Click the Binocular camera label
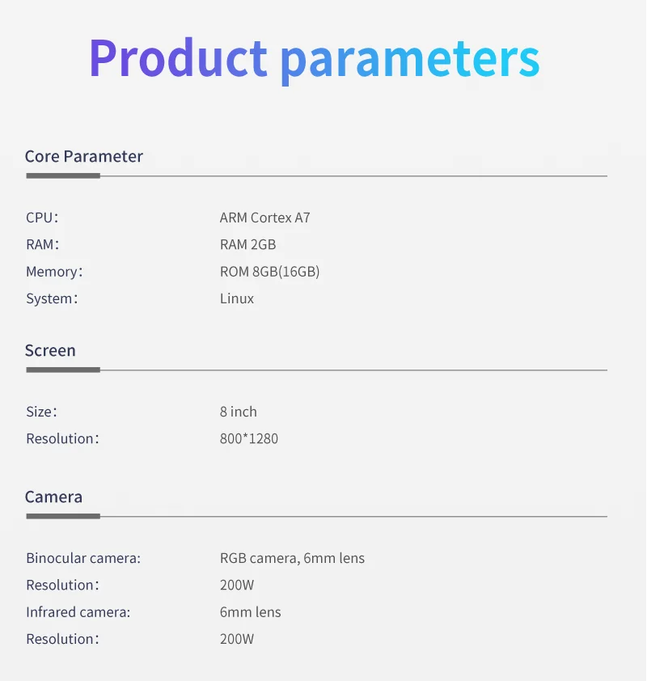Image resolution: width=647 pixels, height=681 pixels. tap(83, 558)
